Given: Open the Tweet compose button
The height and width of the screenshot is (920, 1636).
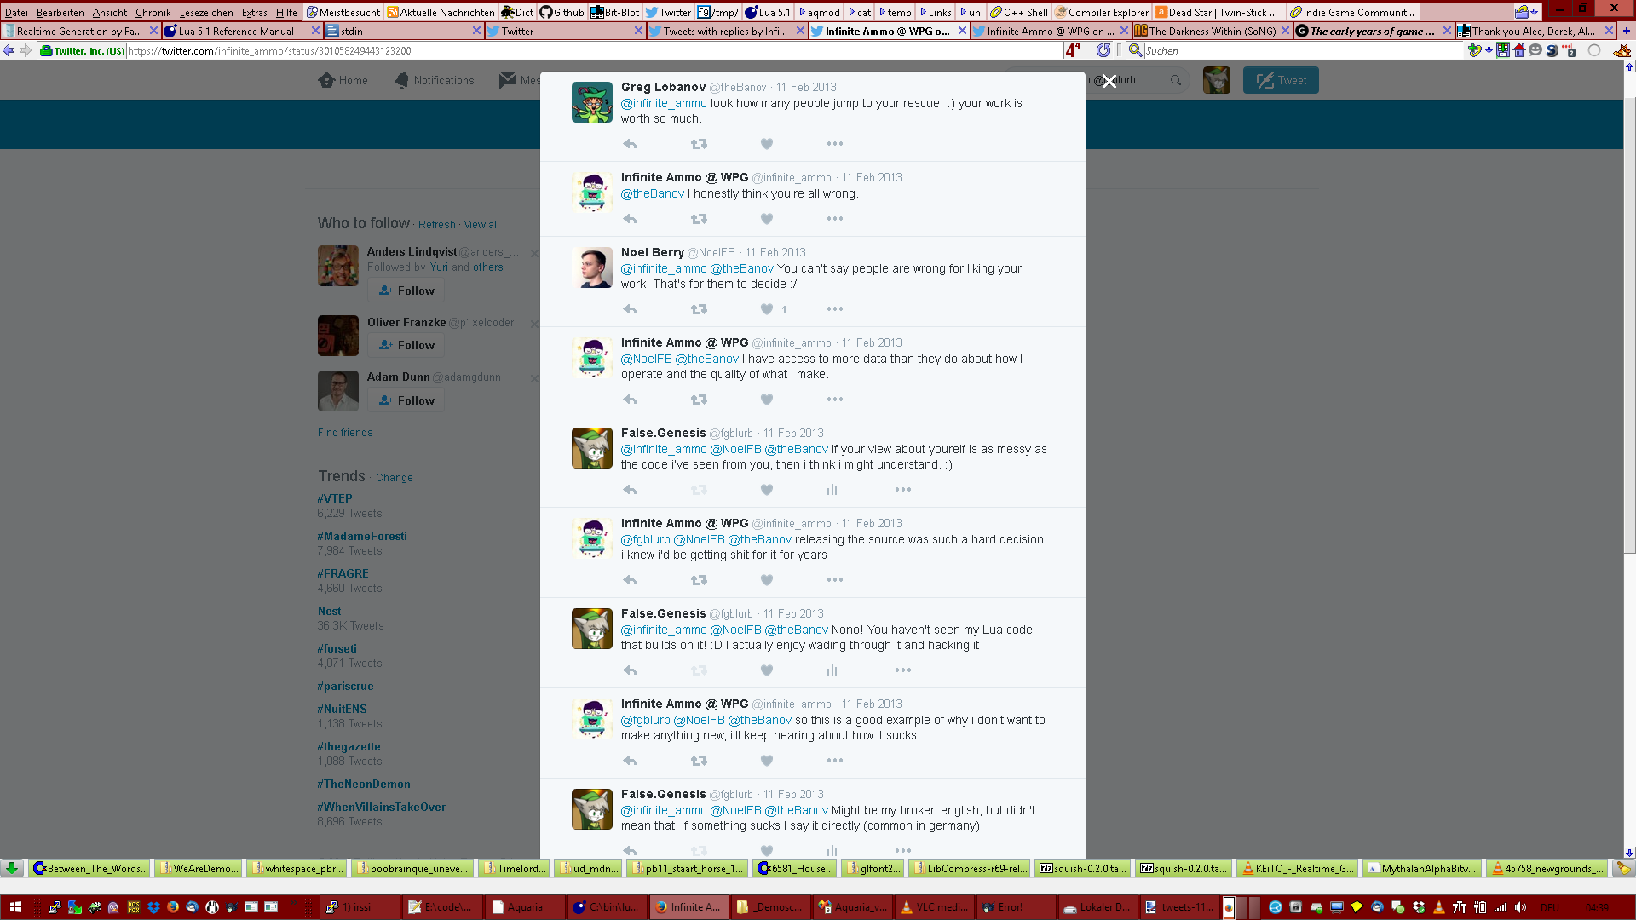Looking at the screenshot, I should [1281, 80].
